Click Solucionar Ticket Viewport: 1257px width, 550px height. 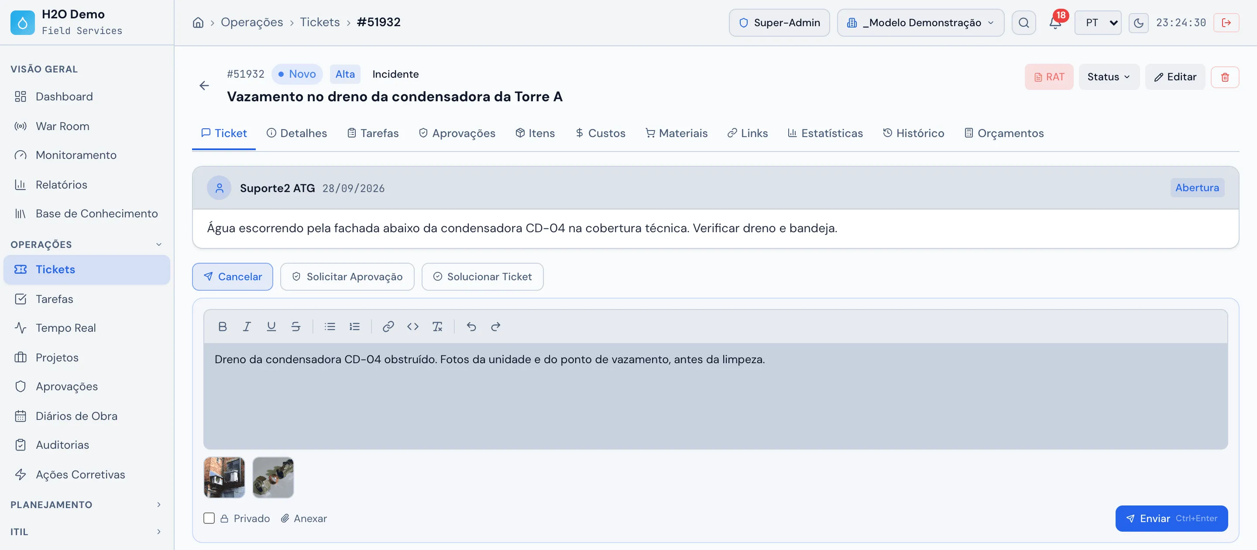(482, 277)
